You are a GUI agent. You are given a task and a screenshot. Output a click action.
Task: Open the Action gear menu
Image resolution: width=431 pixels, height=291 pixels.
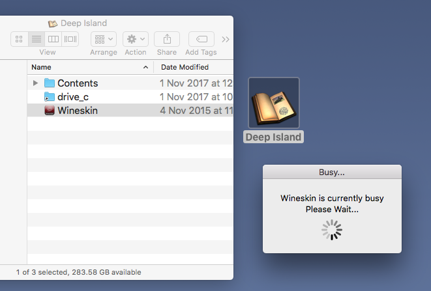click(136, 39)
